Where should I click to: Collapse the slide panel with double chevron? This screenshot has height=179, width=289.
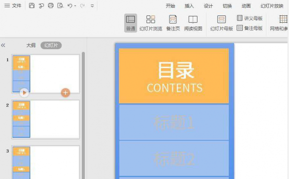pyautogui.click(x=3, y=45)
